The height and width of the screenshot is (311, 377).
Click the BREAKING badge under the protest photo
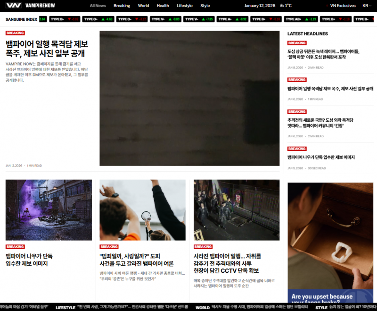point(109,247)
